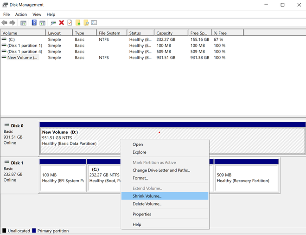Click the Disk 1 disk icon
This screenshot has width=306, height=235.
tap(7, 162)
